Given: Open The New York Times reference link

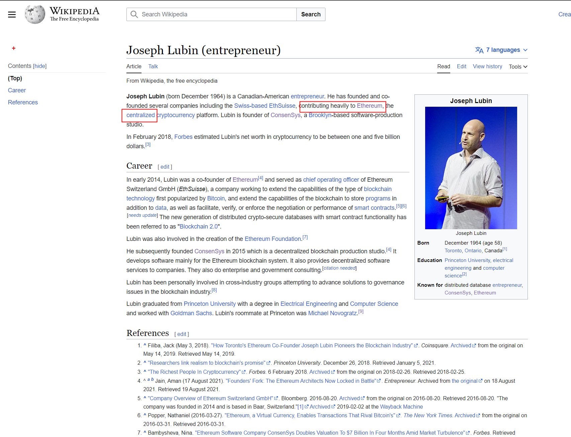Looking at the screenshot, I should click(427, 416).
